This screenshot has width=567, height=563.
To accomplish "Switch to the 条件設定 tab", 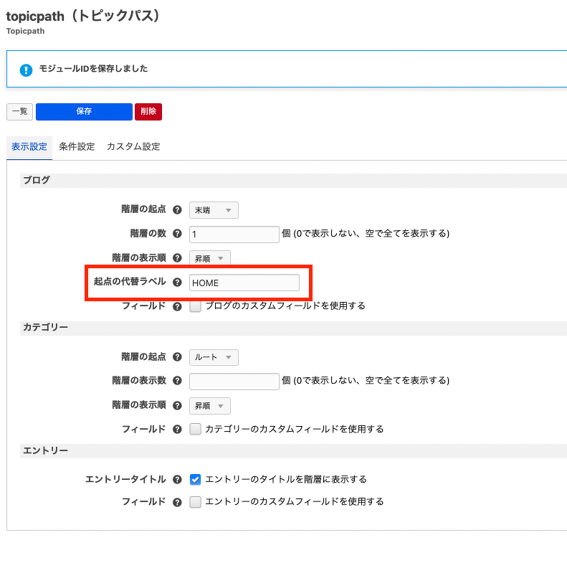I will point(77,146).
